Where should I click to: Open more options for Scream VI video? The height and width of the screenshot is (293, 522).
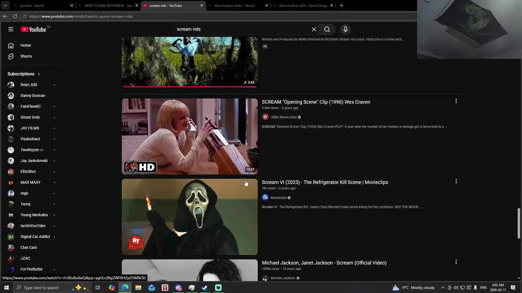click(456, 181)
